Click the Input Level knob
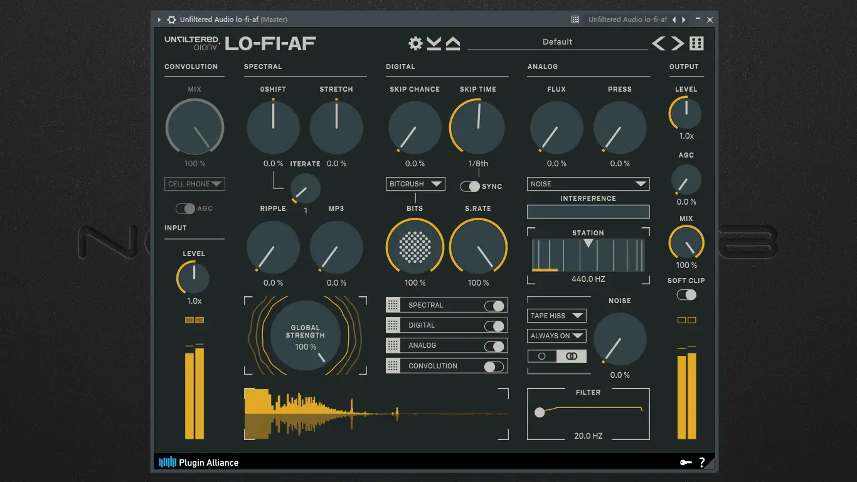 click(x=194, y=277)
